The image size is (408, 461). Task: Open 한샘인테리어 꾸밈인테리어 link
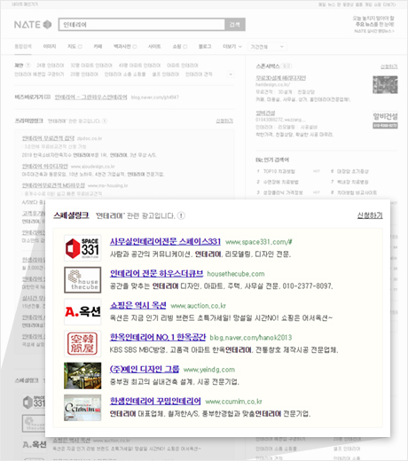(x=155, y=402)
